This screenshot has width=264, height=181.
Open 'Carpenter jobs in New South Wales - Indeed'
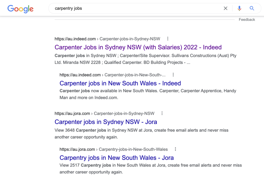tap(120, 83)
